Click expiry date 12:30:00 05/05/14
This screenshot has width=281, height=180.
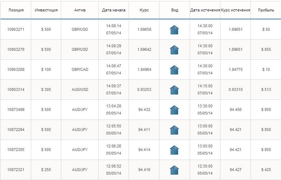[x=205, y=170]
